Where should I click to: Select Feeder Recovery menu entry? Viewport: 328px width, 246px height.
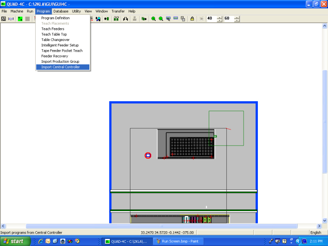pyautogui.click(x=63, y=56)
